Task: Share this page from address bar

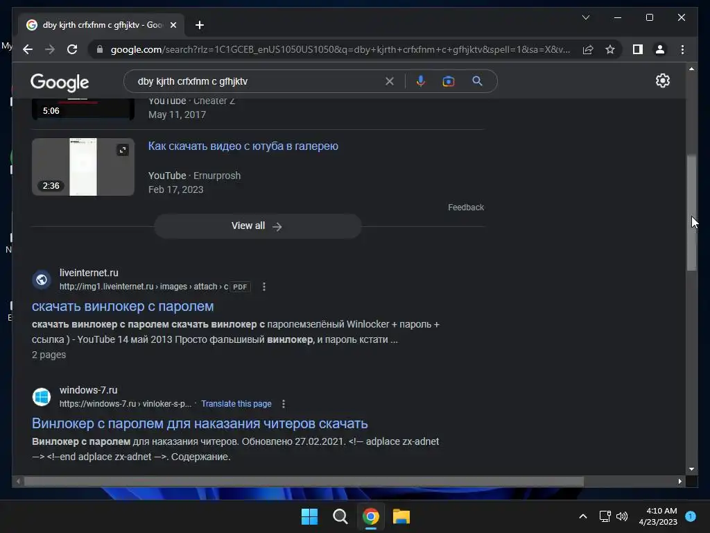Action: coord(588,49)
